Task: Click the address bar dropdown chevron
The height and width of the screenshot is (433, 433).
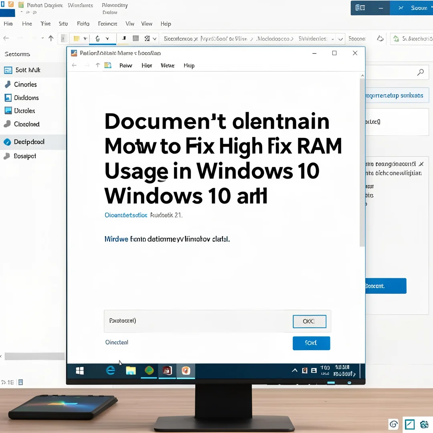Action: [x=340, y=39]
